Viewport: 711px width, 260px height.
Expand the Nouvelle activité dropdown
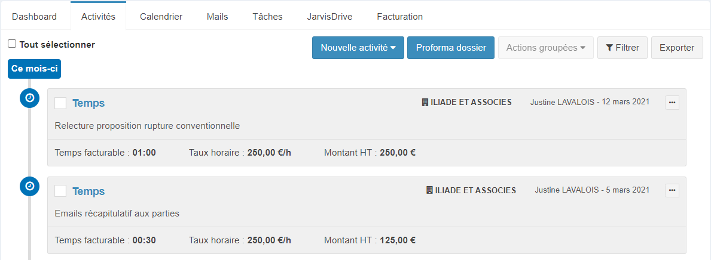[358, 48]
